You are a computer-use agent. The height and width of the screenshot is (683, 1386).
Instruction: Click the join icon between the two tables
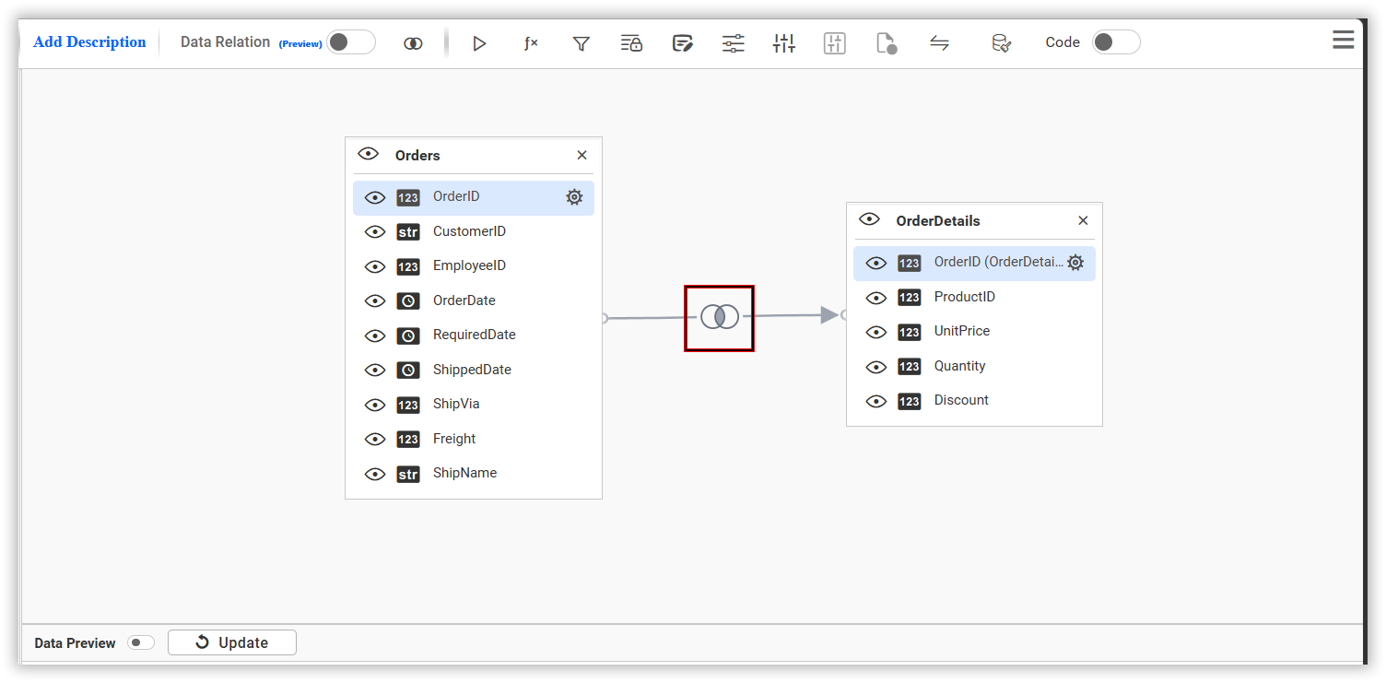point(720,318)
